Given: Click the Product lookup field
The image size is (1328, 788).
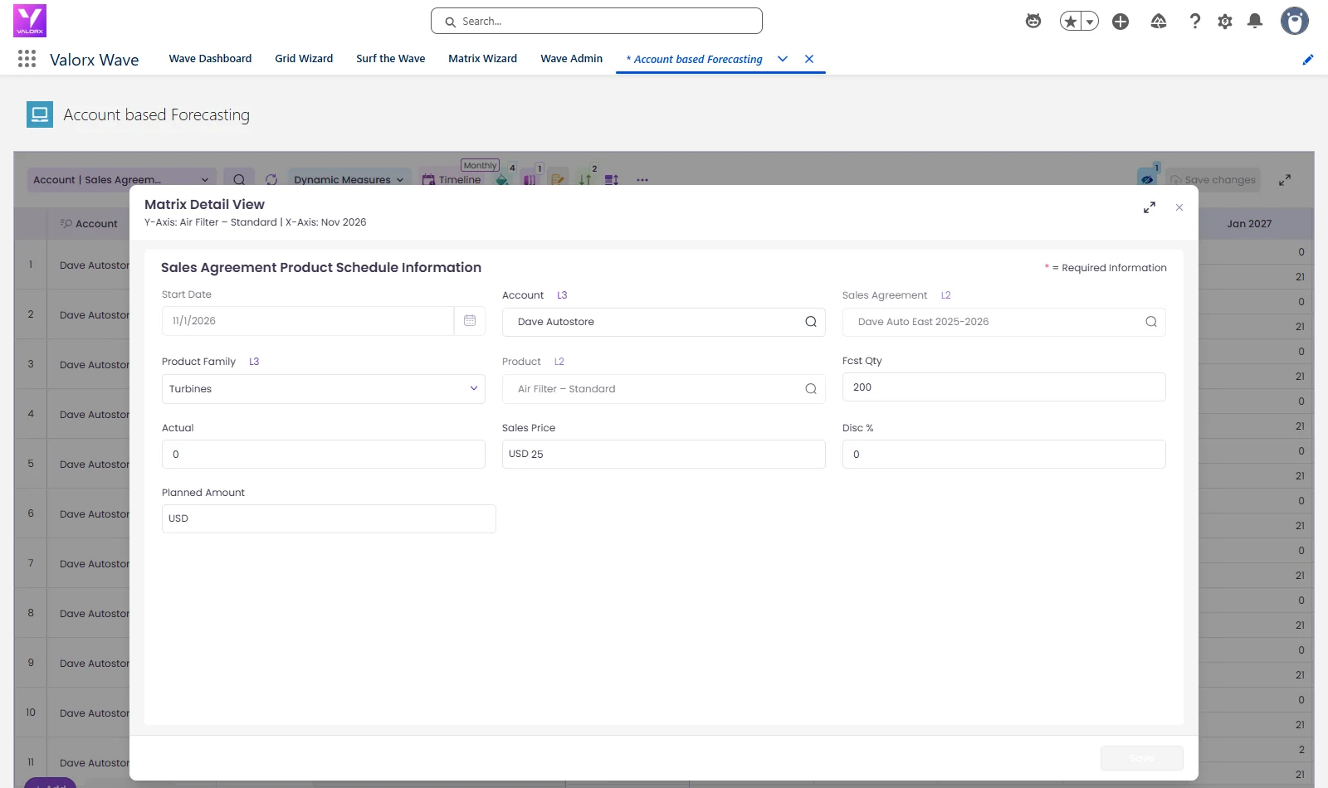Looking at the screenshot, I should coord(663,389).
